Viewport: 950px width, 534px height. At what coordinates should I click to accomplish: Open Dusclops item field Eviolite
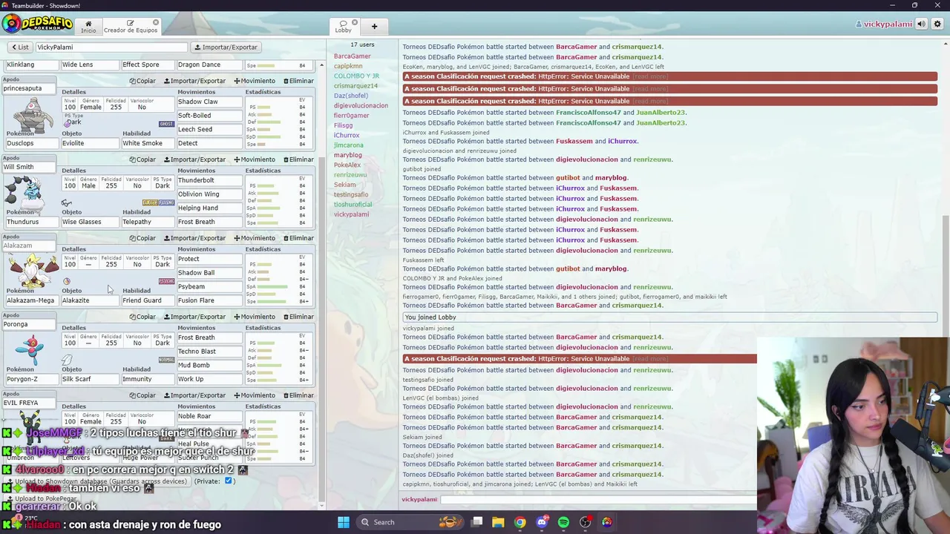(89, 143)
